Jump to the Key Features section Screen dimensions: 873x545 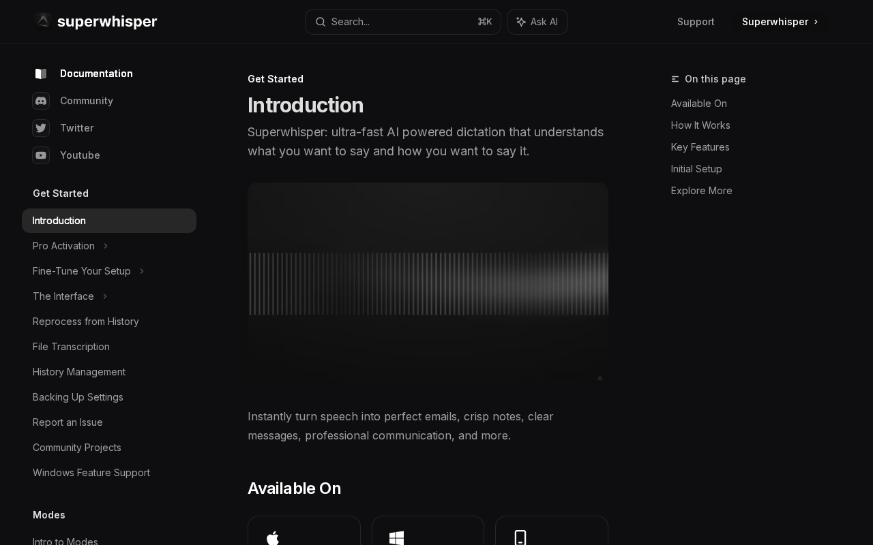(700, 147)
